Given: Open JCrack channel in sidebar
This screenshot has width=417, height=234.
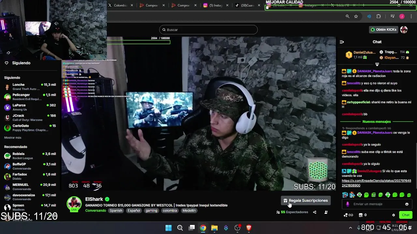Looking at the screenshot, I should [30, 118].
